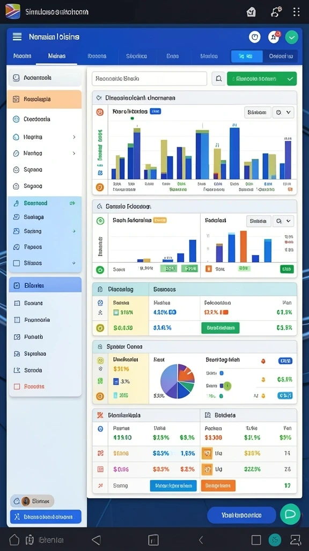Click the app logo in the top-left corner

13,12
